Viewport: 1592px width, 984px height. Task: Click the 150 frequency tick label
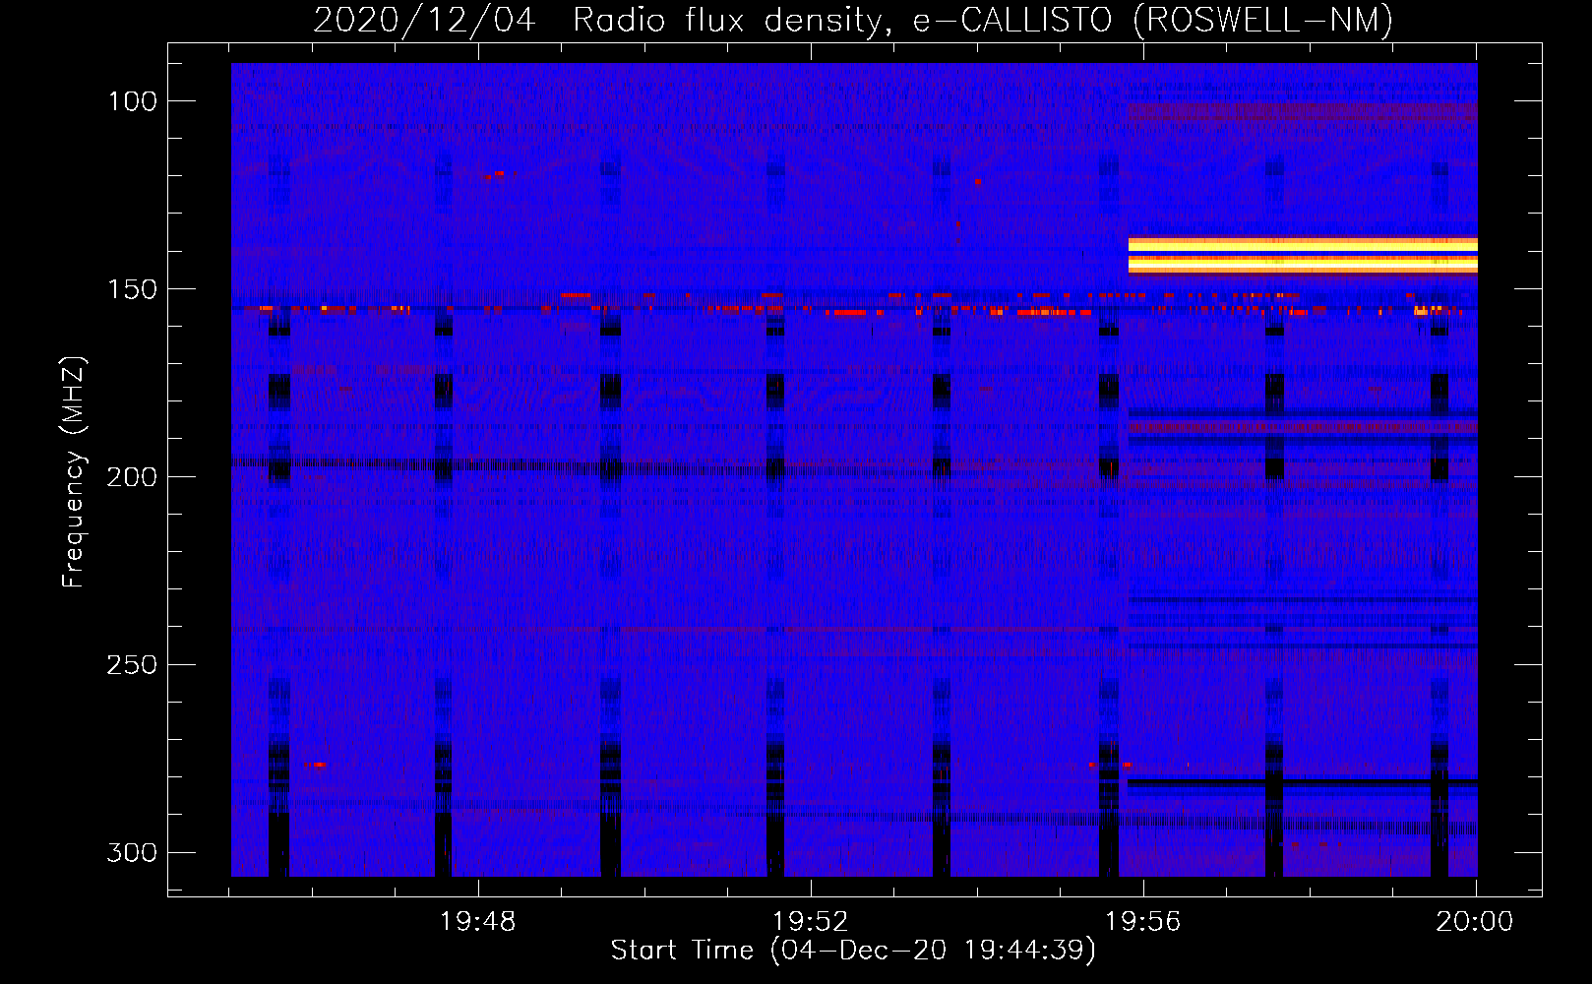(x=132, y=289)
